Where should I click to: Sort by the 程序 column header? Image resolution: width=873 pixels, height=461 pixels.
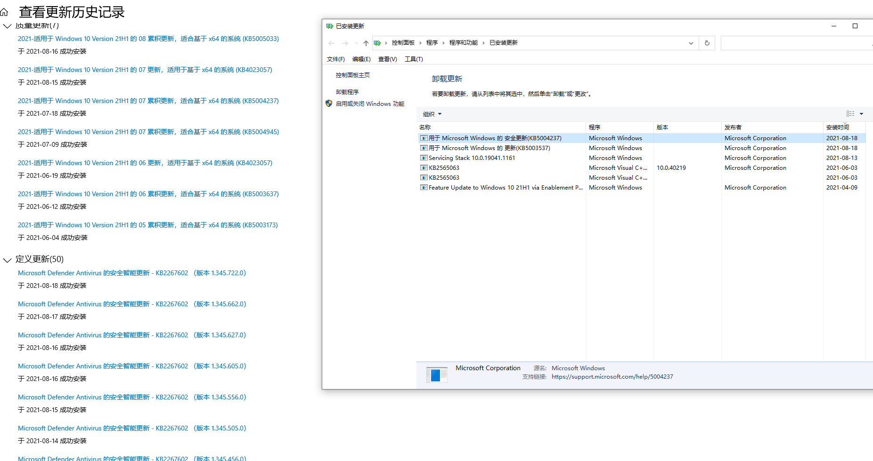(x=620, y=127)
